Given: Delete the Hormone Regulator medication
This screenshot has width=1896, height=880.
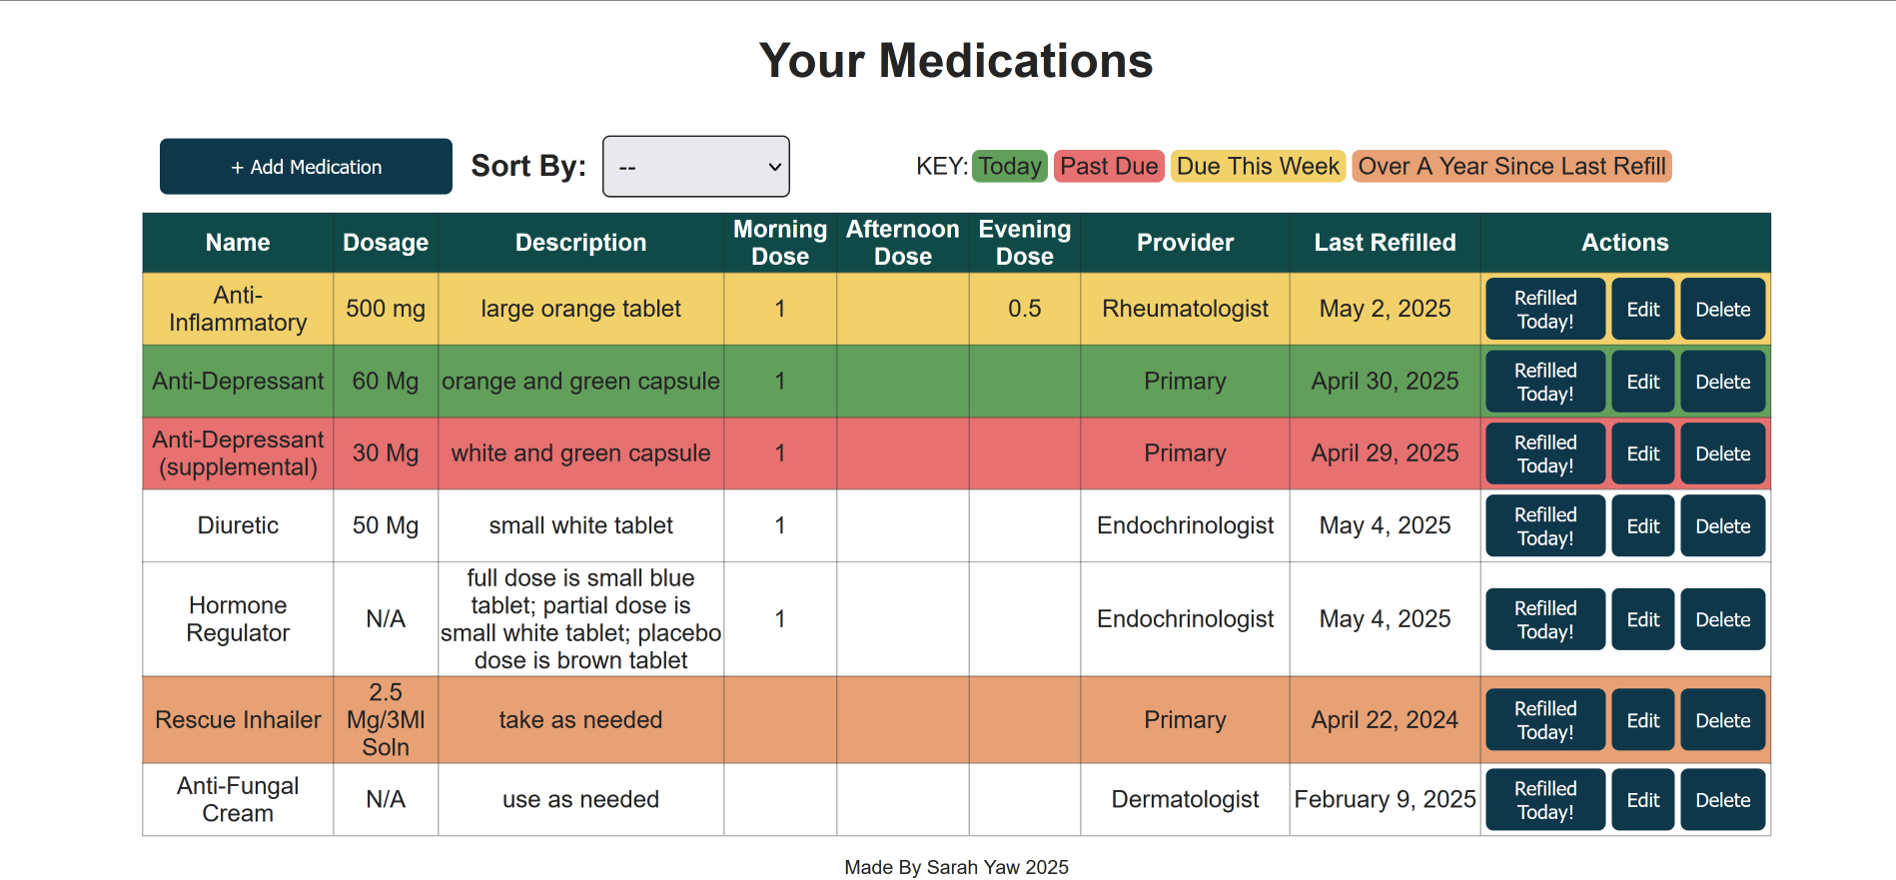Looking at the screenshot, I should [1722, 619].
